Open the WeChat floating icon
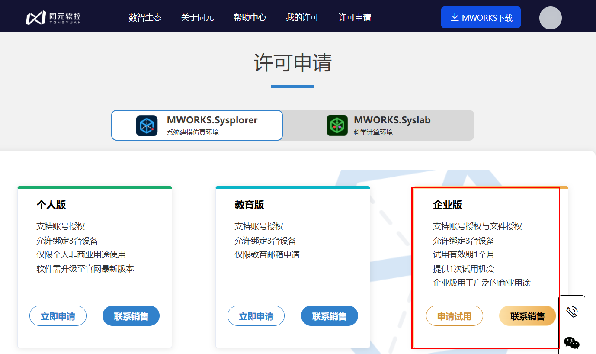This screenshot has width=596, height=354. tap(572, 343)
